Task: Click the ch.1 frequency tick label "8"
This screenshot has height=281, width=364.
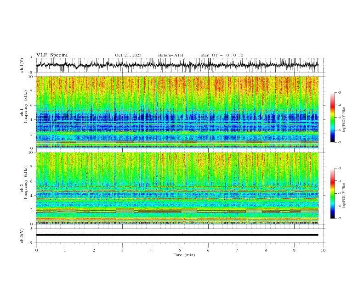Action: 32,91
